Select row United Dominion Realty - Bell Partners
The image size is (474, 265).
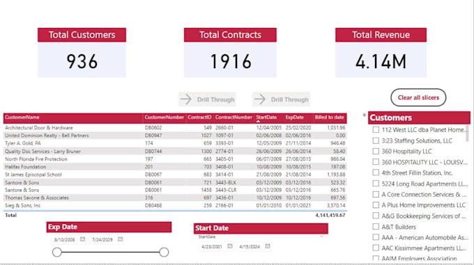(x=175, y=136)
